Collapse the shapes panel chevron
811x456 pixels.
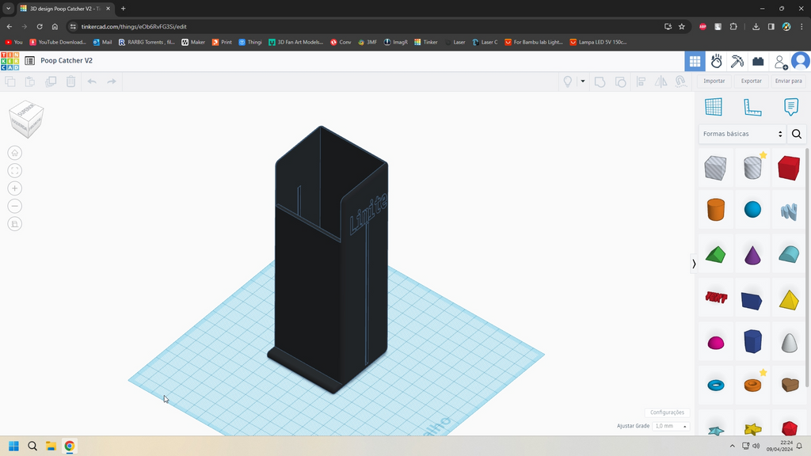point(694,264)
